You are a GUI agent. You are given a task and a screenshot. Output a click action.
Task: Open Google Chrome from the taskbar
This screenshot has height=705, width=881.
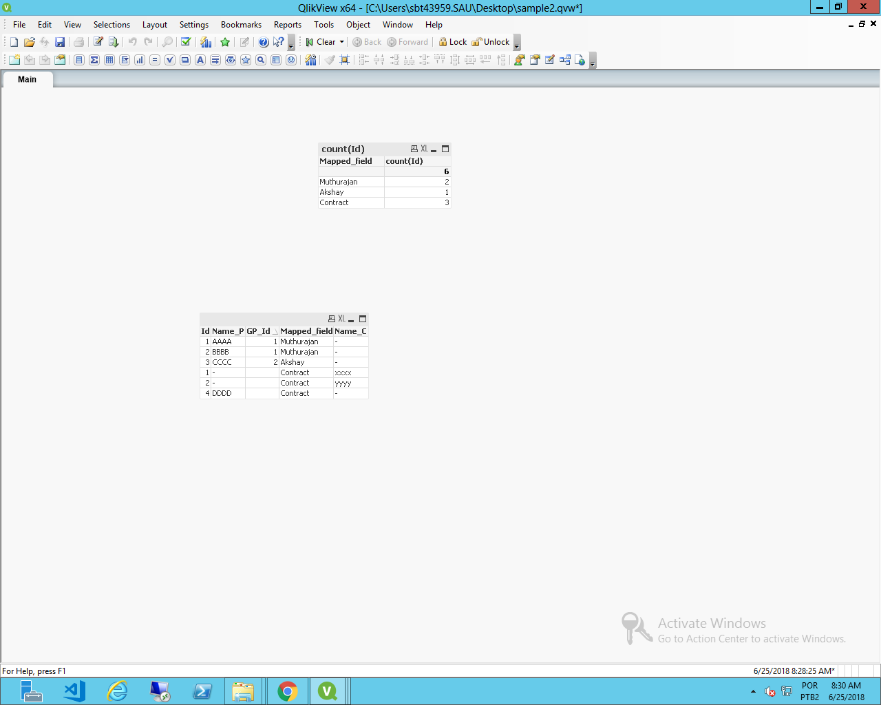click(287, 691)
